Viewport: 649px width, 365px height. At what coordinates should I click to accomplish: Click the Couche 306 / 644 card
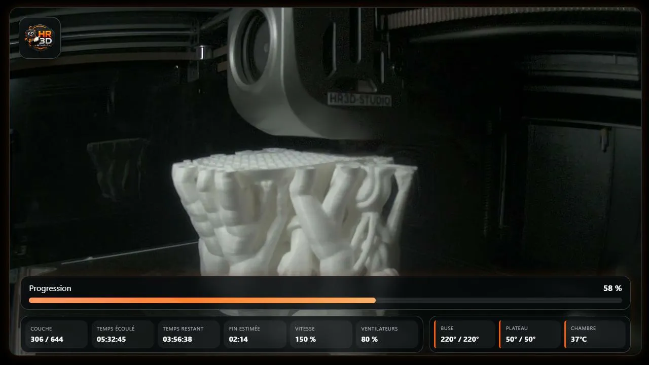(x=56, y=334)
